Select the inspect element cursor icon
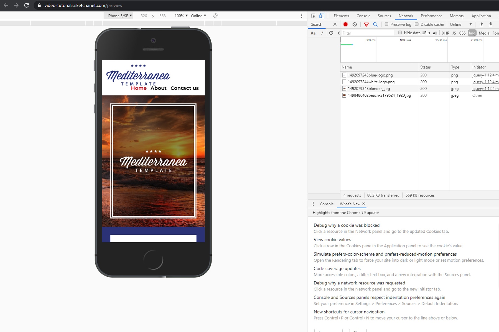499x332 pixels. coord(313,16)
